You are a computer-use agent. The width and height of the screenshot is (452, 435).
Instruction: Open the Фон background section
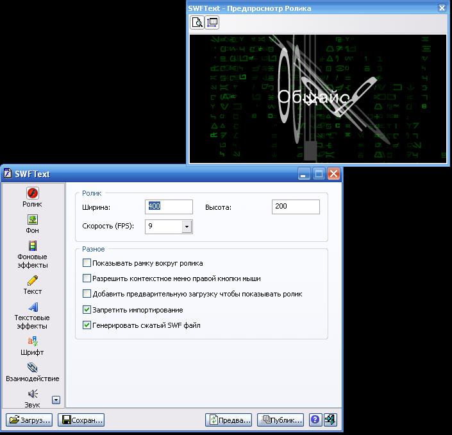click(32, 220)
